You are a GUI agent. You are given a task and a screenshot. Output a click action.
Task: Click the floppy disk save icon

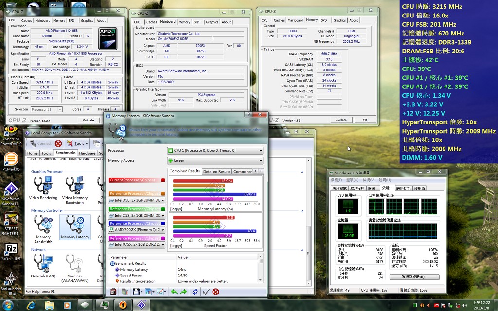pos(137,292)
